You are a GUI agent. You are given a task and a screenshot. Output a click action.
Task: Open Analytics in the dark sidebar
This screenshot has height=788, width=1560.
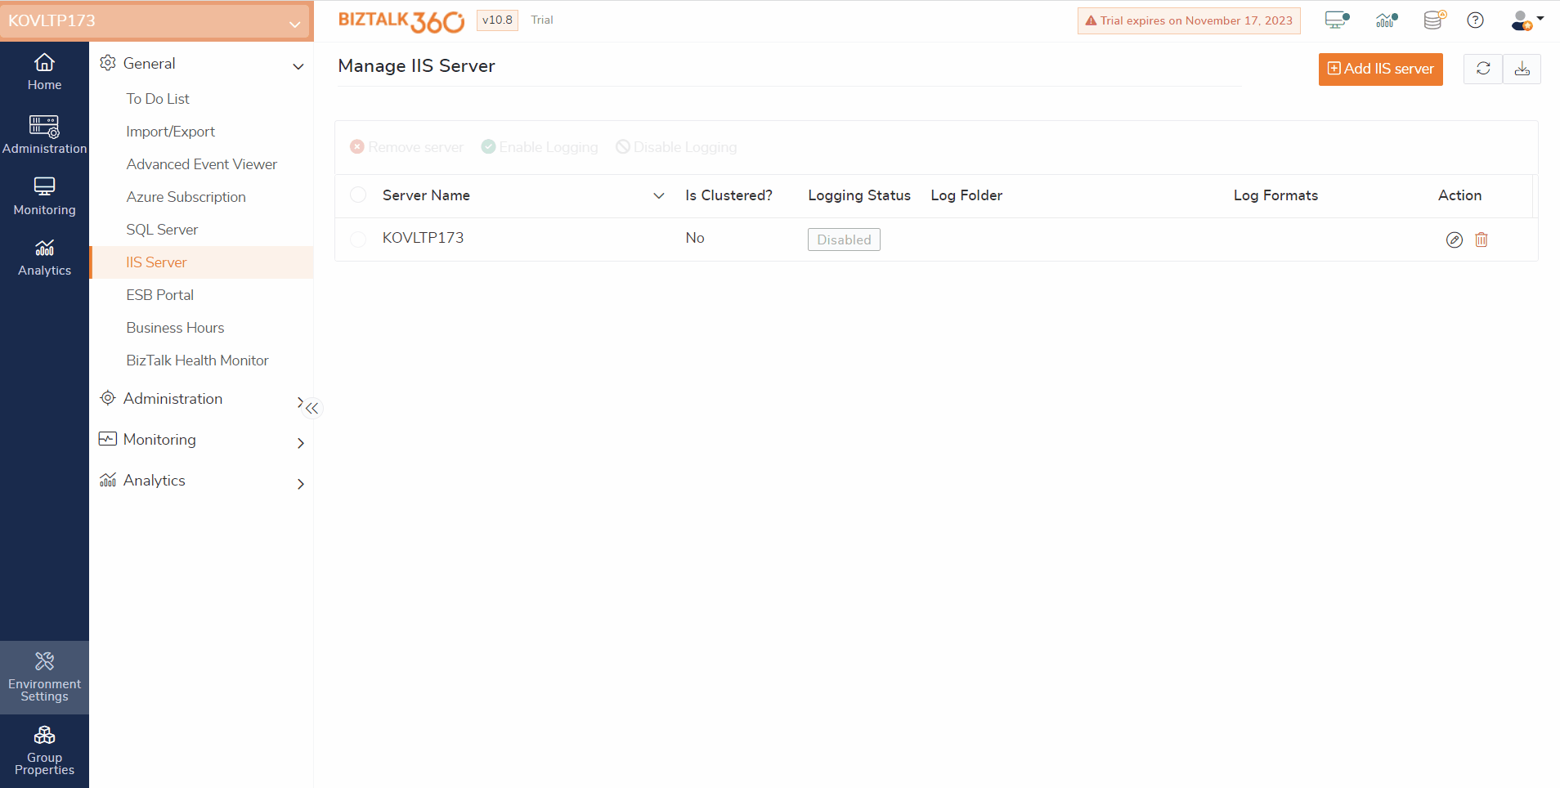[44, 257]
